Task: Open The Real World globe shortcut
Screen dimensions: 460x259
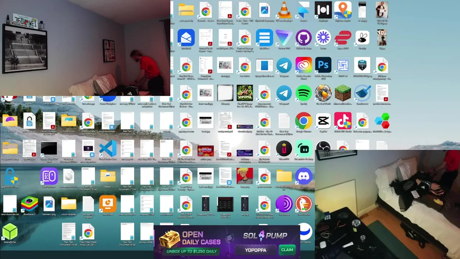Action: (323, 93)
